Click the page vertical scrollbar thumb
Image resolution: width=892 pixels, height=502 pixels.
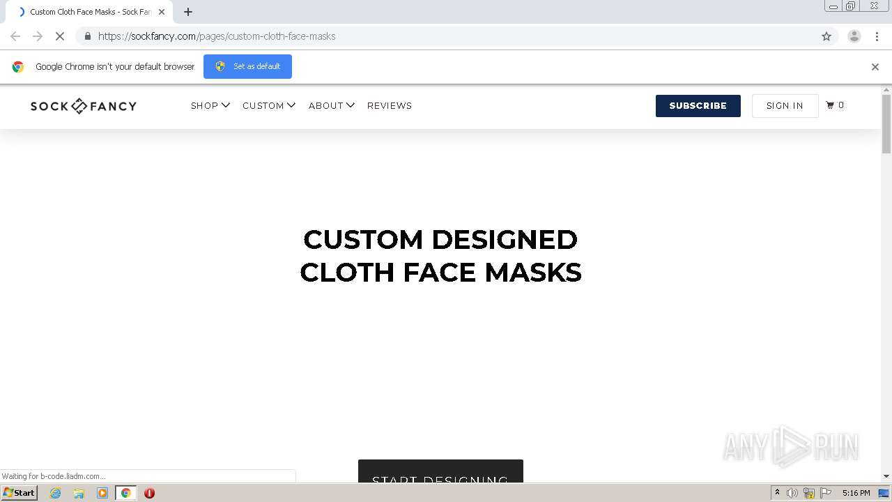(886, 124)
